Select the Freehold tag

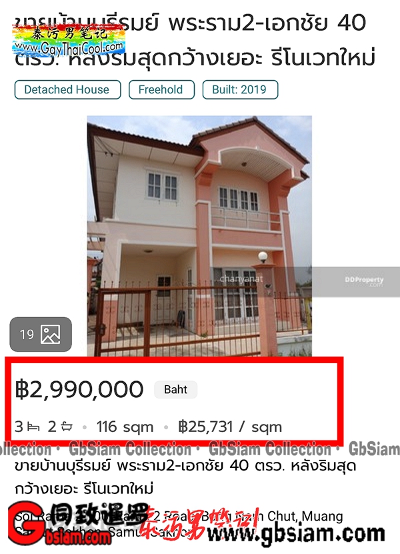[x=161, y=89]
